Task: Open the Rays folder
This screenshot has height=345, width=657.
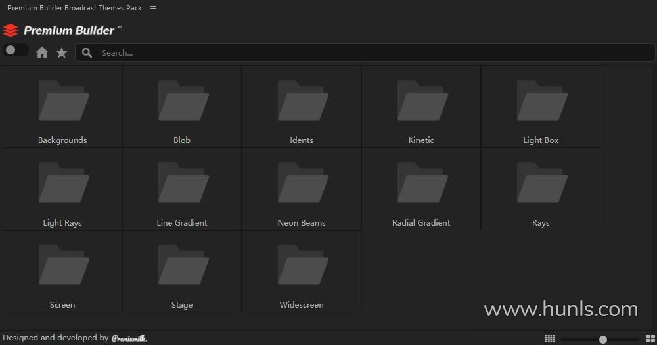Action: (x=541, y=189)
